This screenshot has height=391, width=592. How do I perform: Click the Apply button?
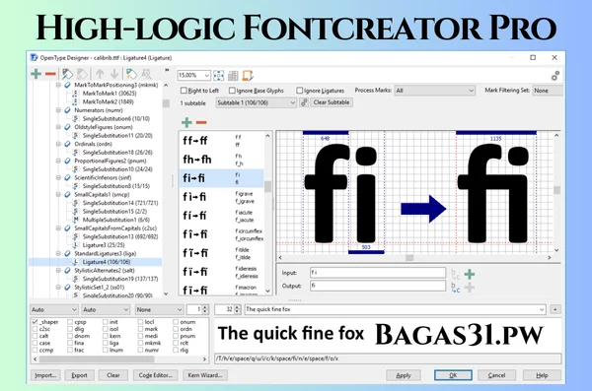coord(404,375)
